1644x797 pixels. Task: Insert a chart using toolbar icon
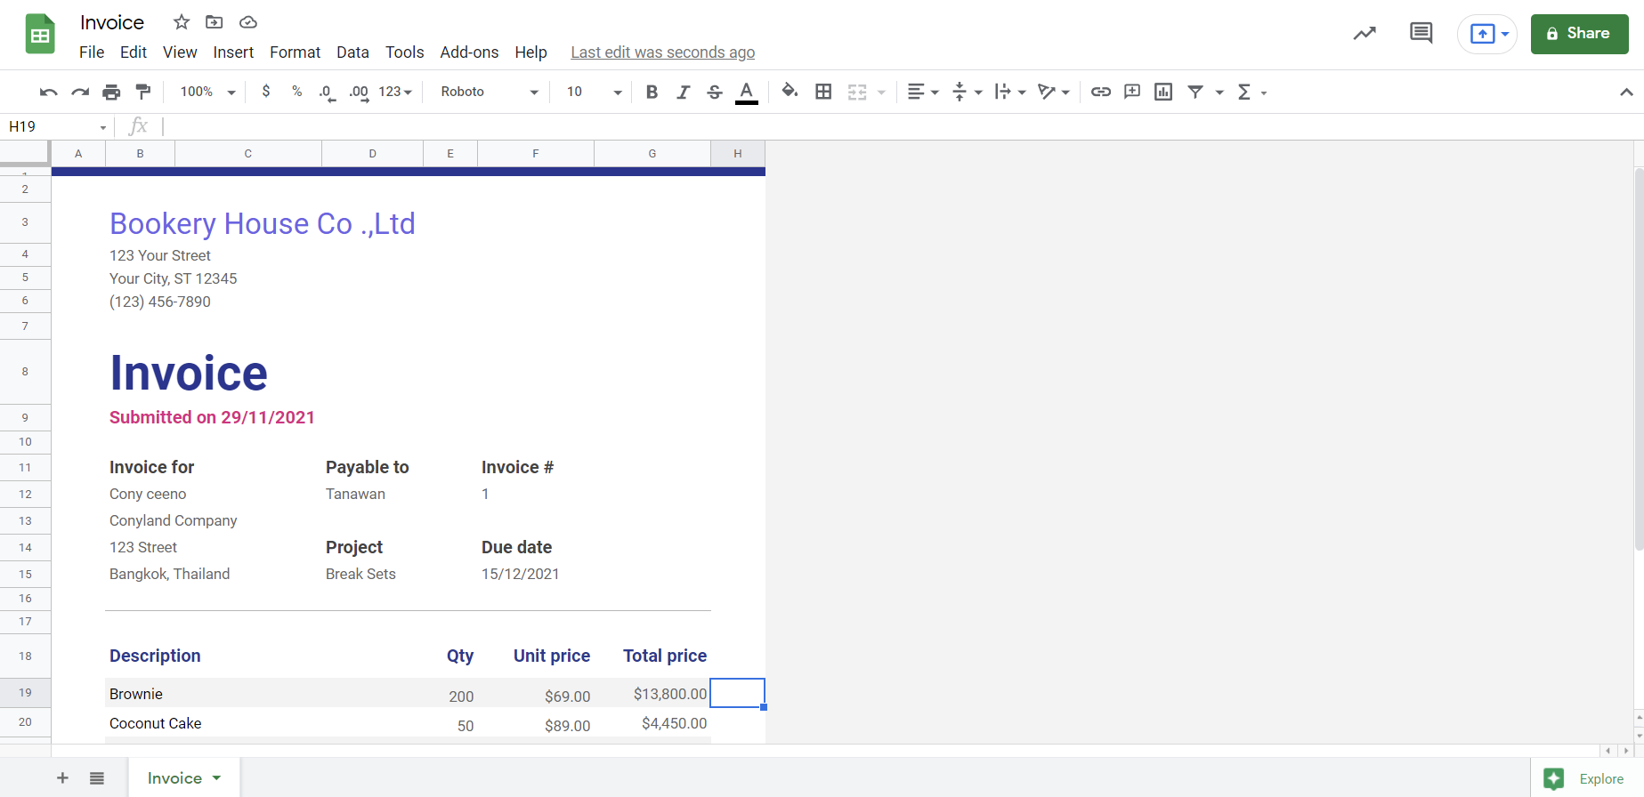tap(1162, 92)
